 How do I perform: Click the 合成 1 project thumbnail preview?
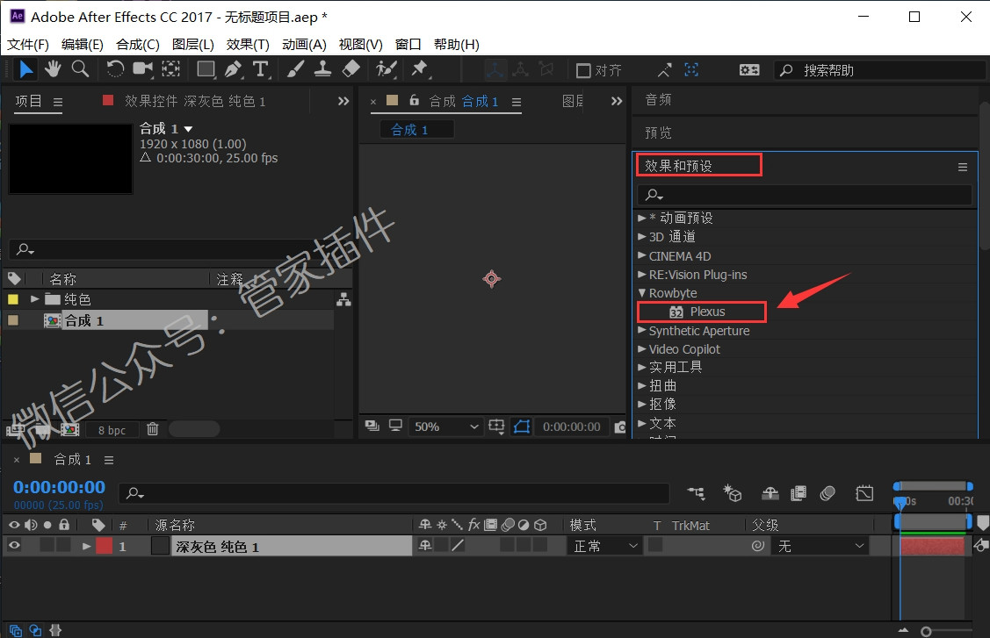pos(70,158)
